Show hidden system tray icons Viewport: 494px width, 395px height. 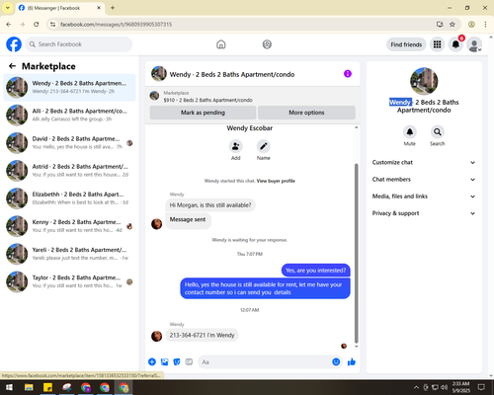pyautogui.click(x=416, y=387)
